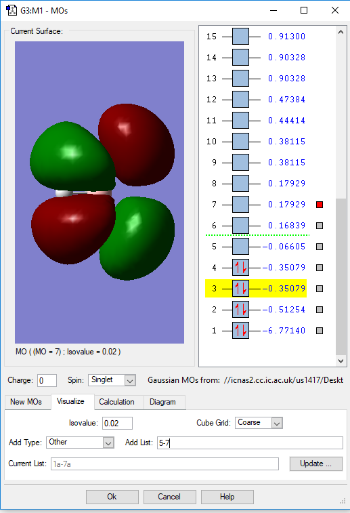Viewport: 350px width, 513px height.
Task: Click the Isovalue input field
Action: [x=117, y=423]
